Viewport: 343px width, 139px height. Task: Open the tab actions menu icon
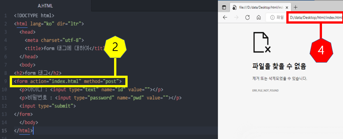(224, 7)
